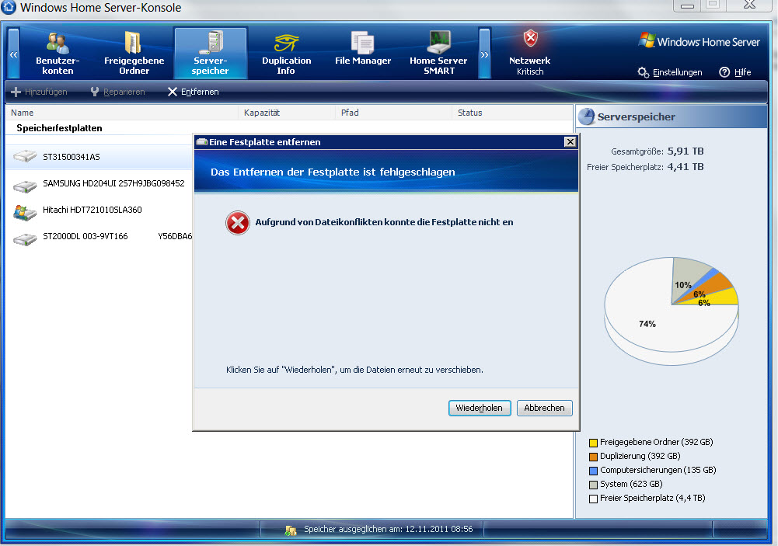
Task: Click the Freigegebene Ordner (392 GB) legend label
Action: coord(657,442)
